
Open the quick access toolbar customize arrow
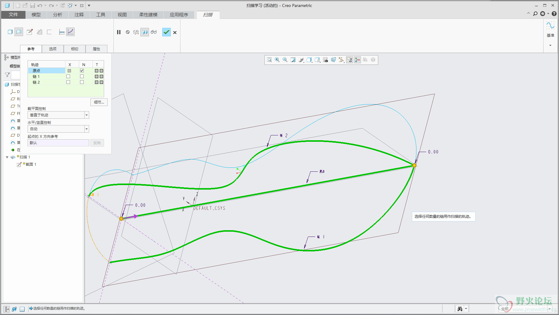[x=89, y=5]
